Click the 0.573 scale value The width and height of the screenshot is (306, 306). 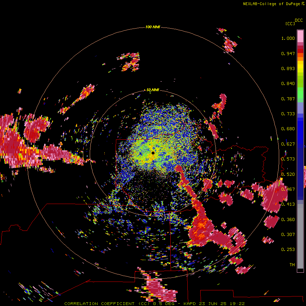[288, 159]
